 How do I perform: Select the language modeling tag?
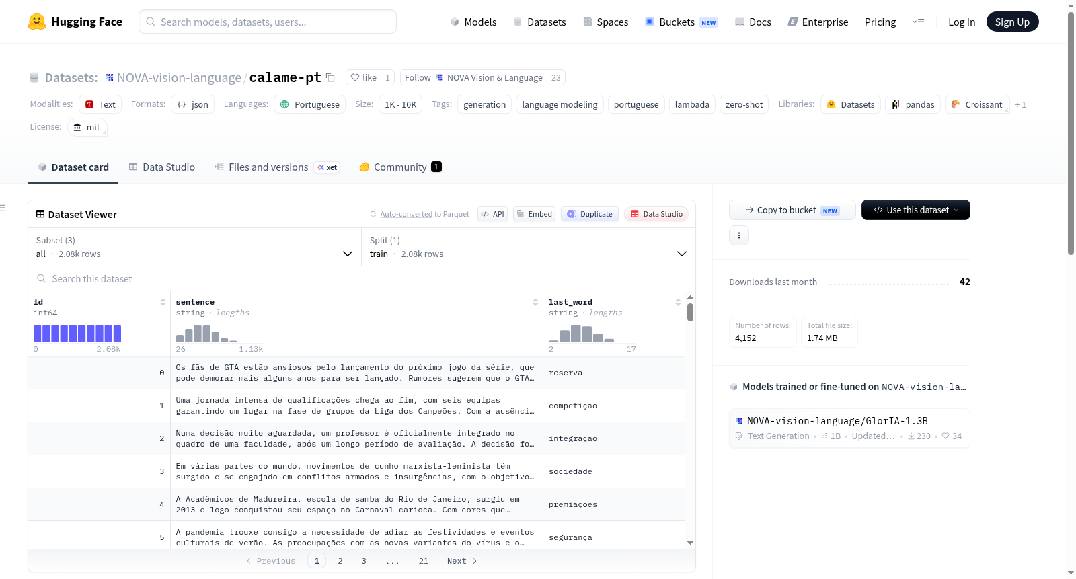[x=560, y=104]
